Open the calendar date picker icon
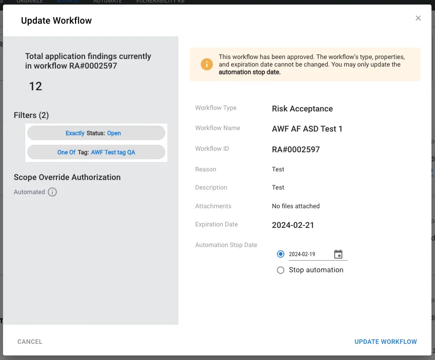435x360 pixels. (x=338, y=254)
